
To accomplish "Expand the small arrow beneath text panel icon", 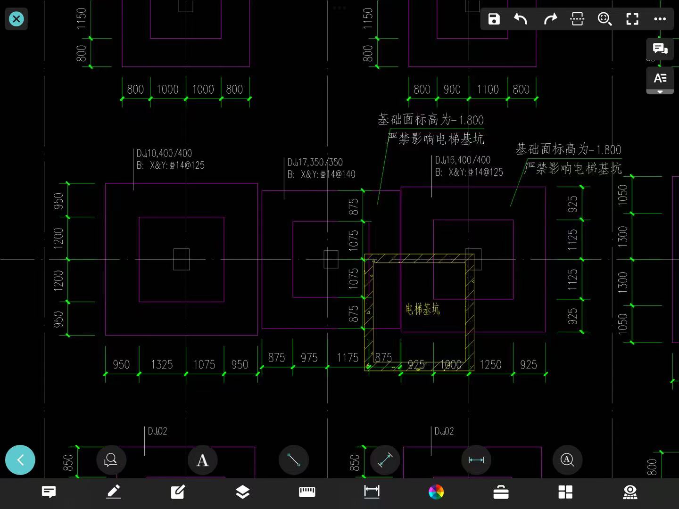I will point(660,92).
